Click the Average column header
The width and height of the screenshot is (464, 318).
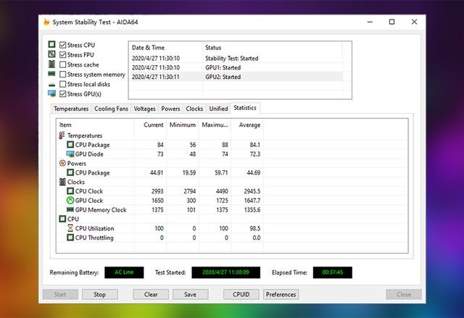[x=247, y=125]
